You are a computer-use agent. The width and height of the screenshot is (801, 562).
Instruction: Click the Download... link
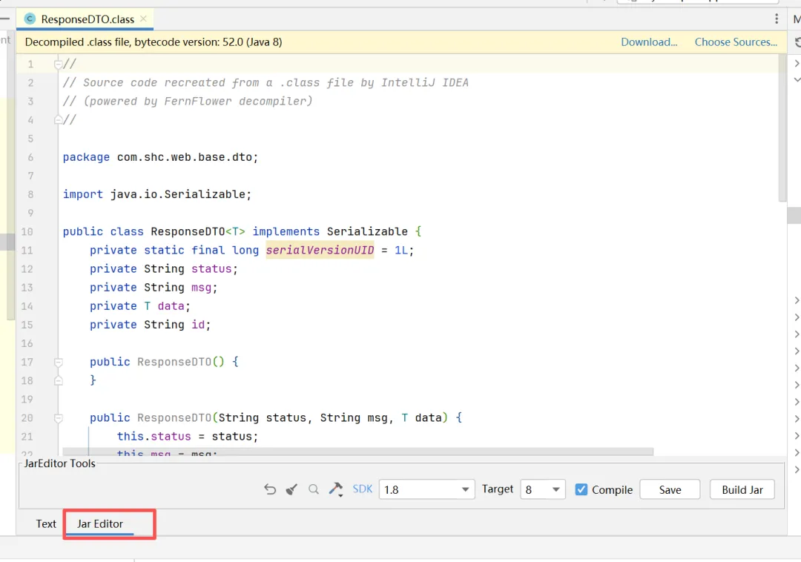tap(649, 42)
